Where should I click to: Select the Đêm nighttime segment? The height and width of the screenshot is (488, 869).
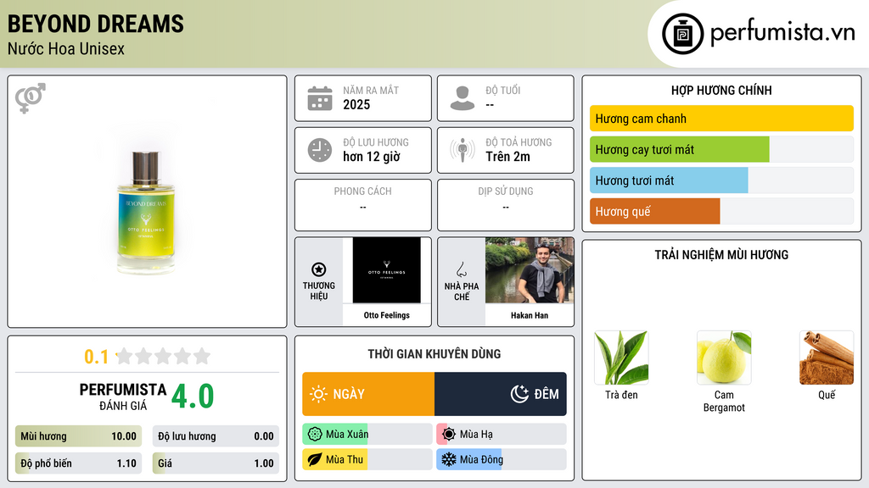tap(501, 394)
